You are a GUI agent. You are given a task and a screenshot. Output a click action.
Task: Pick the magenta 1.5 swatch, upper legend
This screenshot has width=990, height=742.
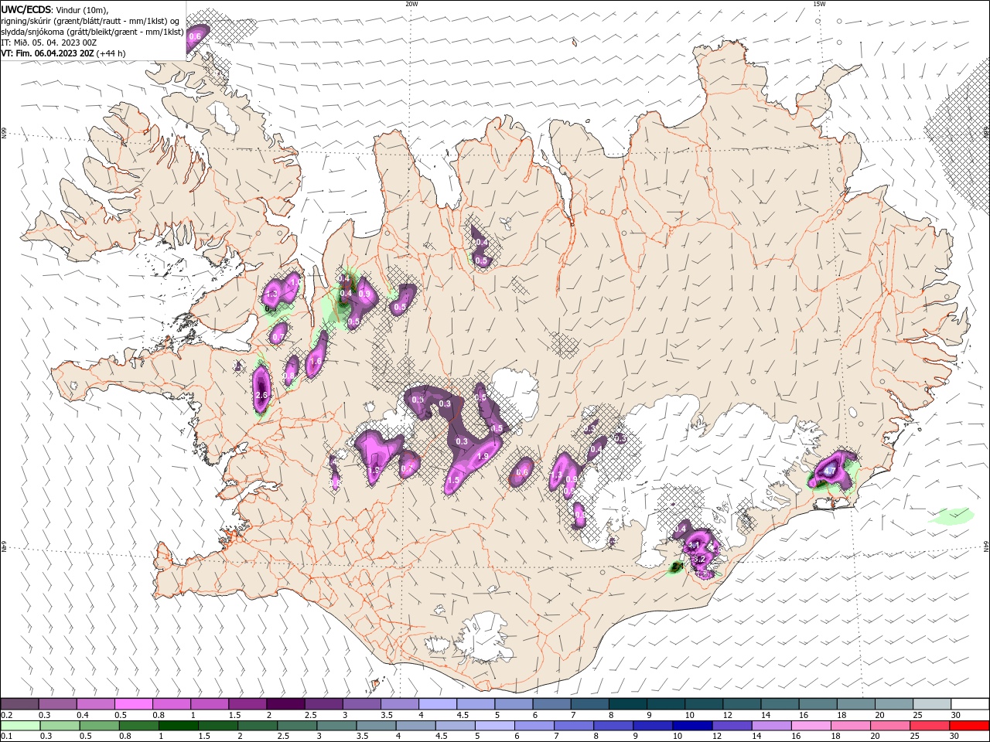[x=247, y=704]
